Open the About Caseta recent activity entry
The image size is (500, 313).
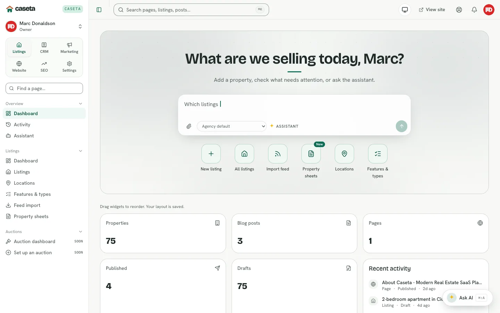[x=426, y=285]
